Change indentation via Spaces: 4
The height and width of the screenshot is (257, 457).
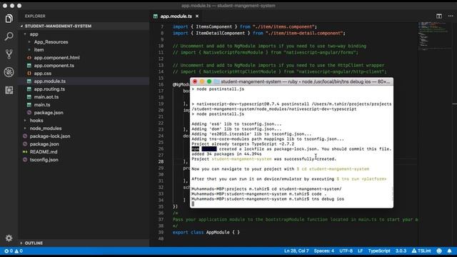click(323, 251)
